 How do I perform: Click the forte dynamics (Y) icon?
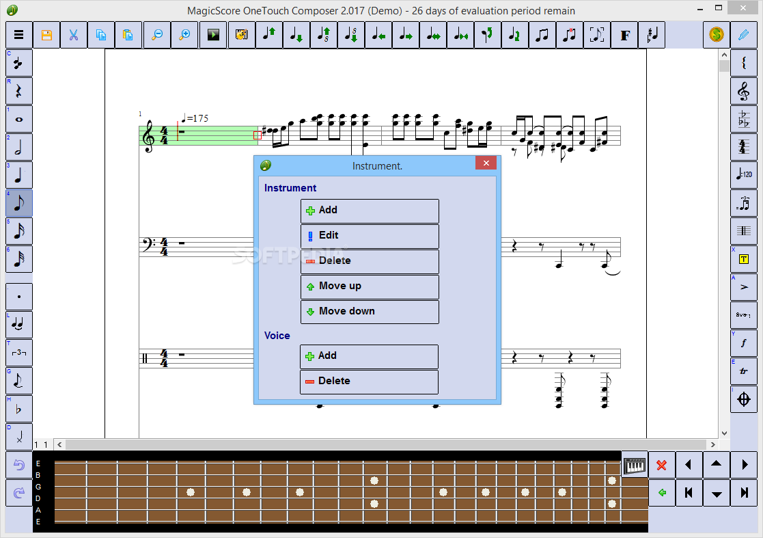[744, 343]
